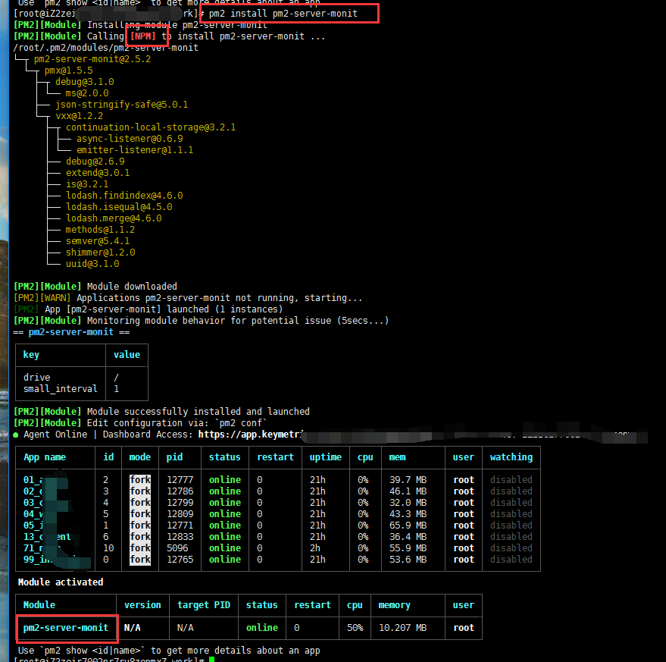Click the watching column header
The width and height of the screenshot is (666, 662).
point(511,457)
